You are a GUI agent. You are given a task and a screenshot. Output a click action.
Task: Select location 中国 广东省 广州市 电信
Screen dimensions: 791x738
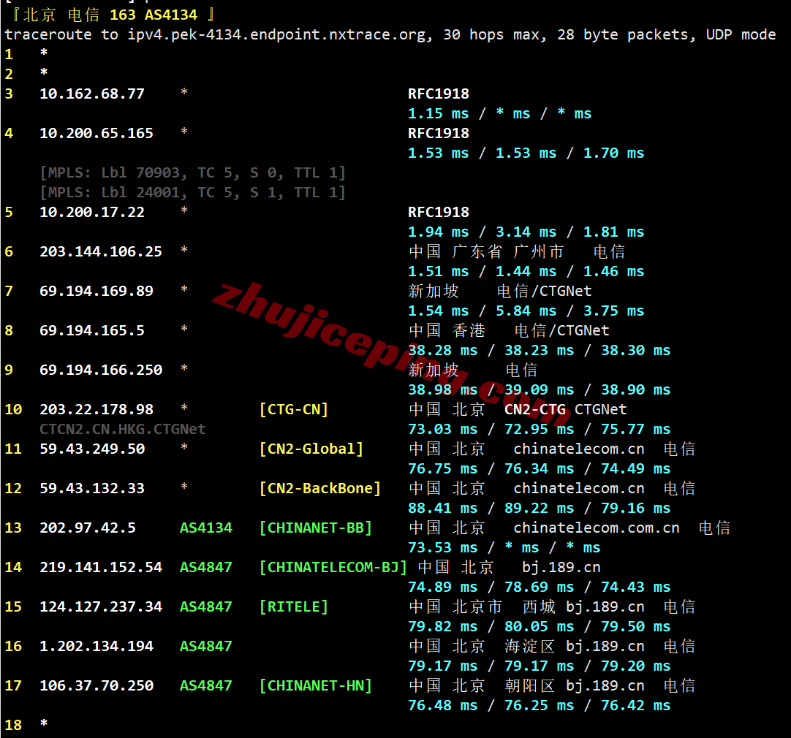pos(517,251)
